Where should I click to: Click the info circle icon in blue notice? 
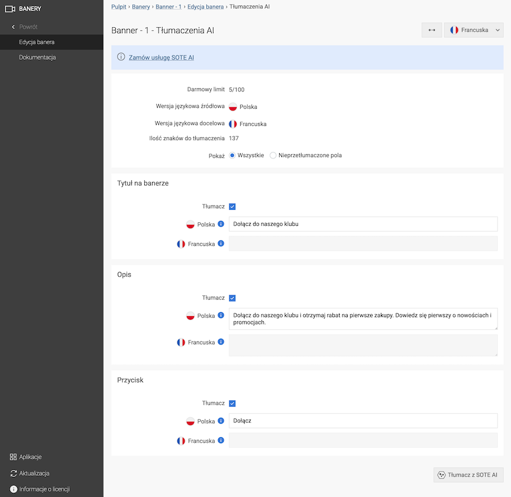pos(121,57)
